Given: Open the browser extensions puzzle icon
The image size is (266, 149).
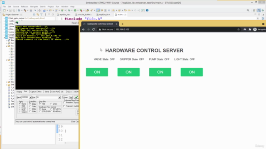Looking at the screenshot, I should coord(250,29).
